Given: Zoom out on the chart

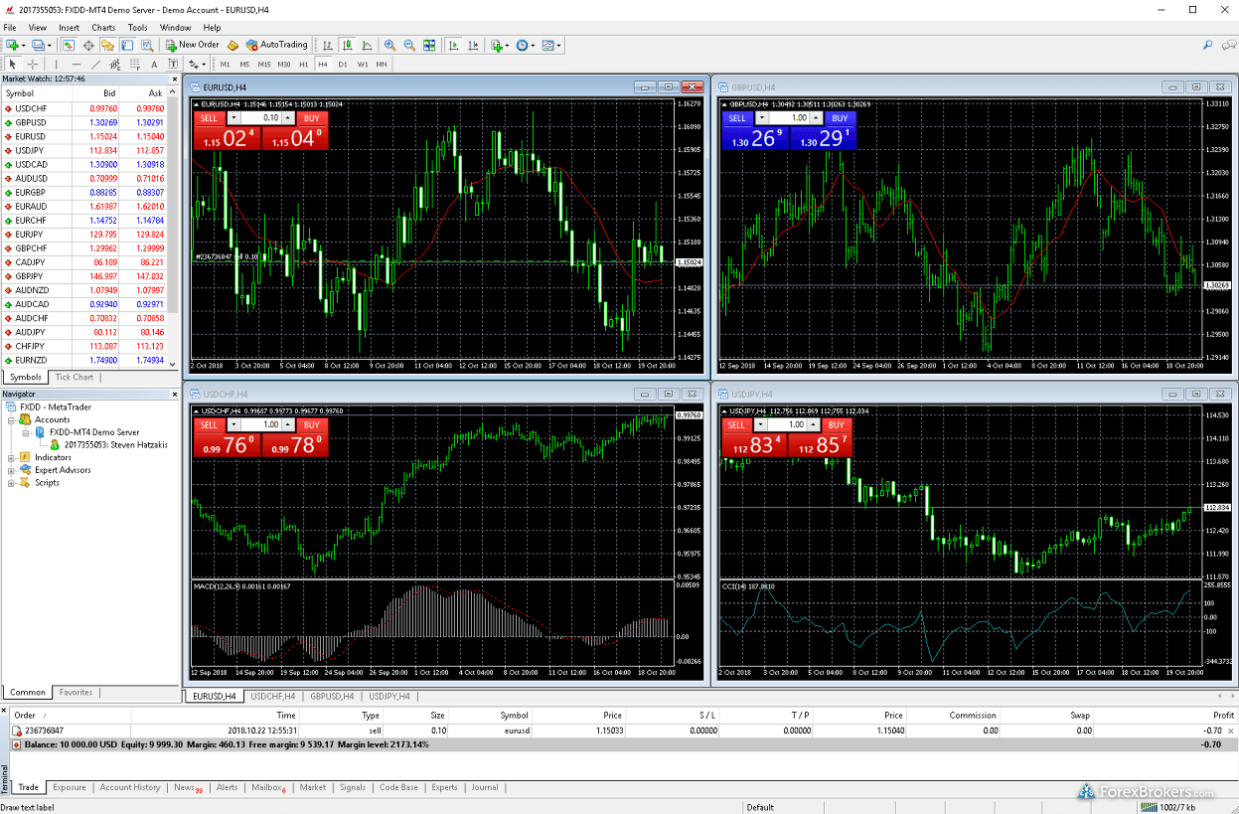Looking at the screenshot, I should pyautogui.click(x=409, y=45).
